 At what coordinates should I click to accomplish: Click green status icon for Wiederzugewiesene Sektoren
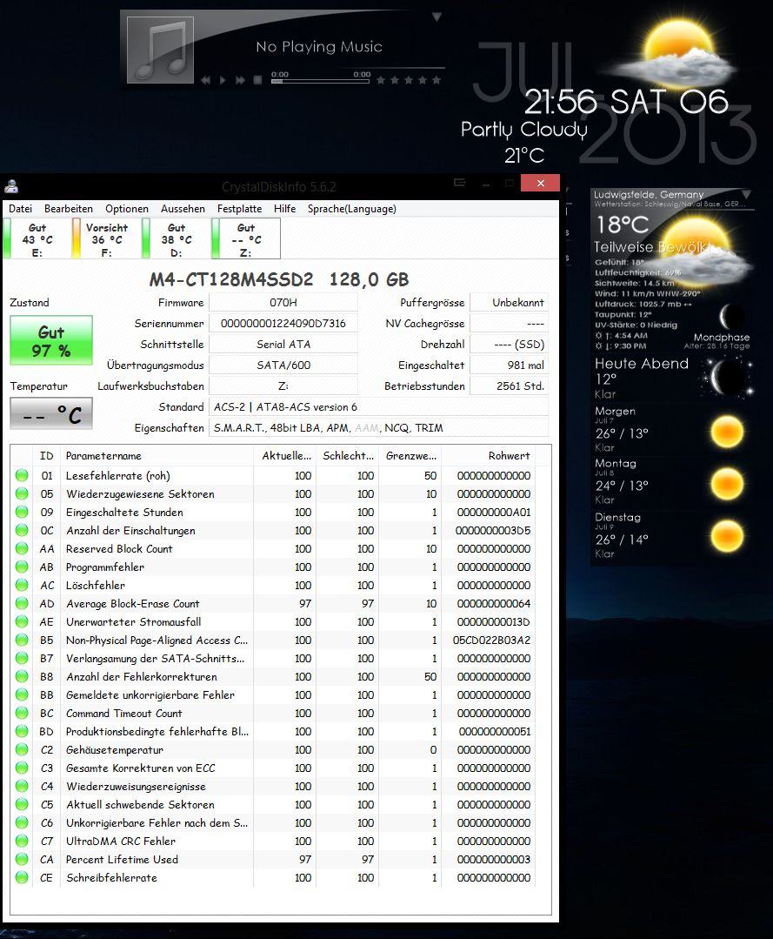coord(22,493)
